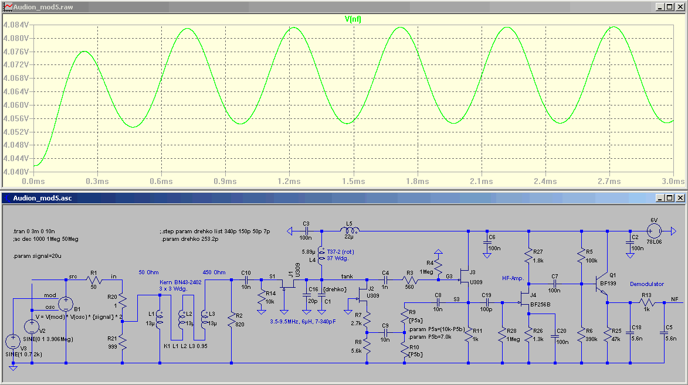Select the L2 inductor symbol

pos(182,319)
